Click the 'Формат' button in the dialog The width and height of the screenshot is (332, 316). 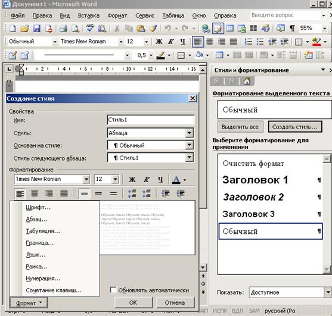coord(29,303)
